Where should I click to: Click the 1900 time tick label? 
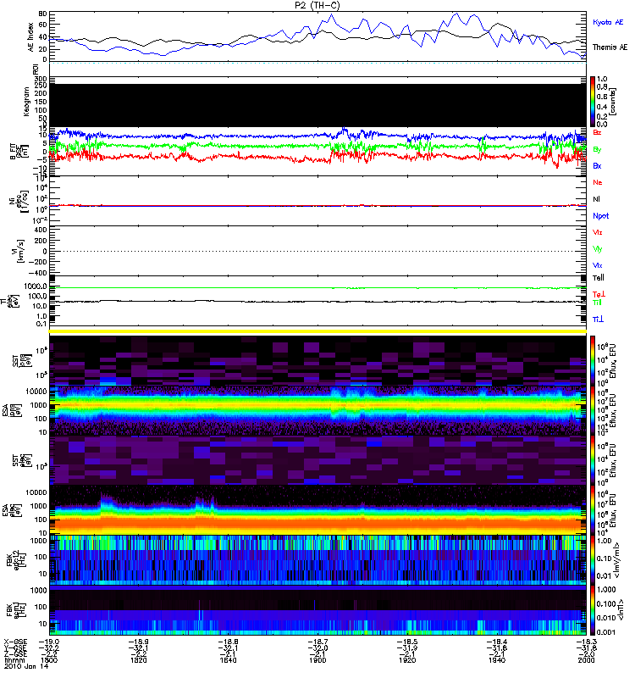coord(317,660)
